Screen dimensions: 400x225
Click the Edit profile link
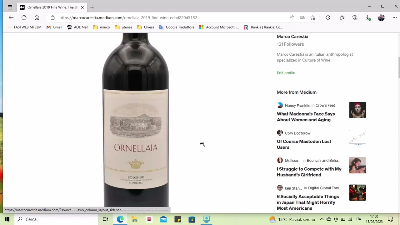point(286,73)
